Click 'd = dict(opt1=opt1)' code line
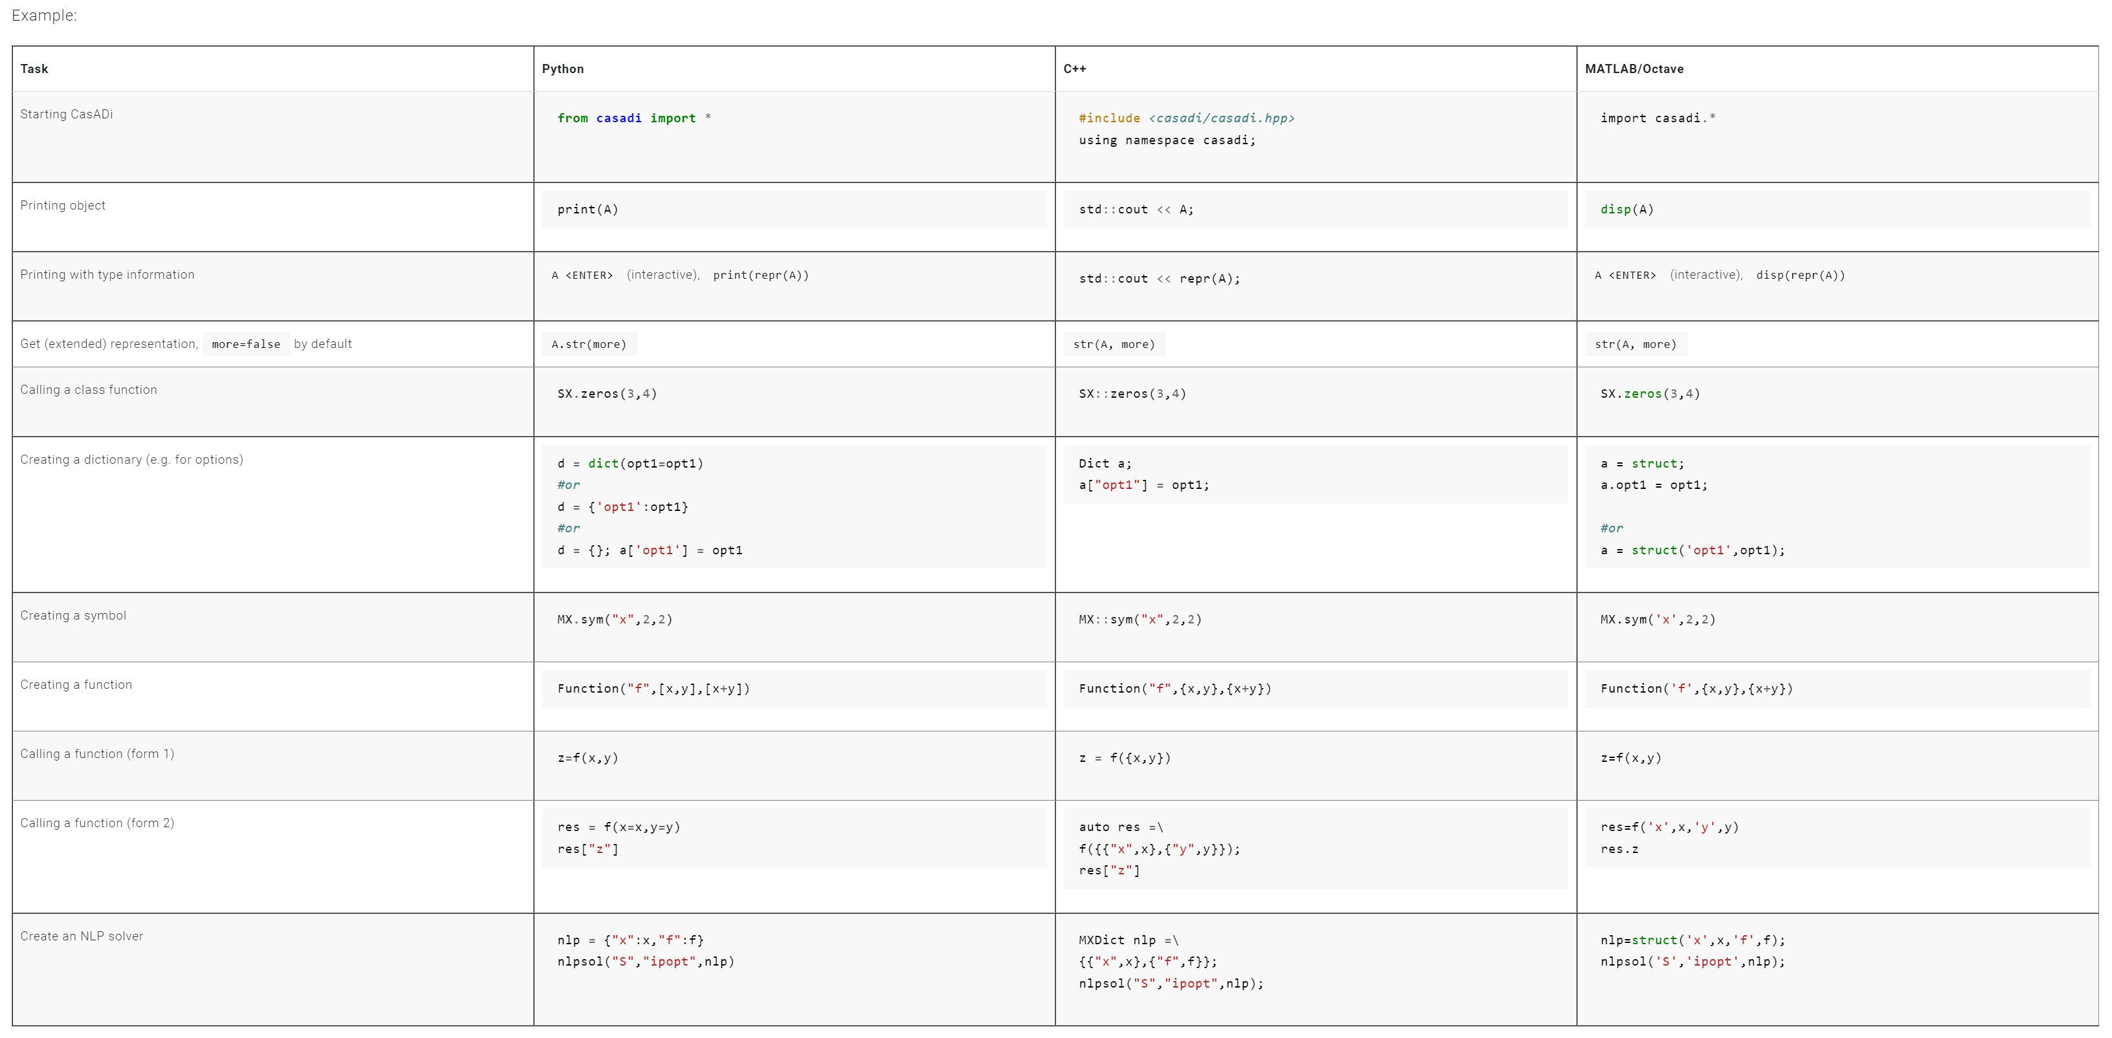Viewport: 2112px width, 1038px height. click(630, 464)
